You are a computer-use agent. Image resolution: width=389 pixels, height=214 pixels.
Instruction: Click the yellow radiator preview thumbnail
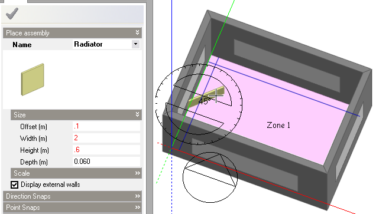(x=33, y=80)
